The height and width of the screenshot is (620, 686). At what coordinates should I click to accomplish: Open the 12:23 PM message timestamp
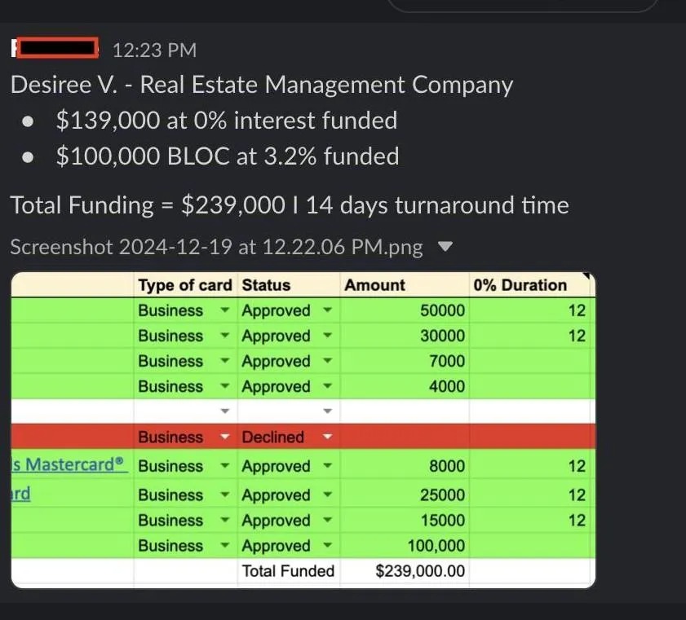point(154,50)
